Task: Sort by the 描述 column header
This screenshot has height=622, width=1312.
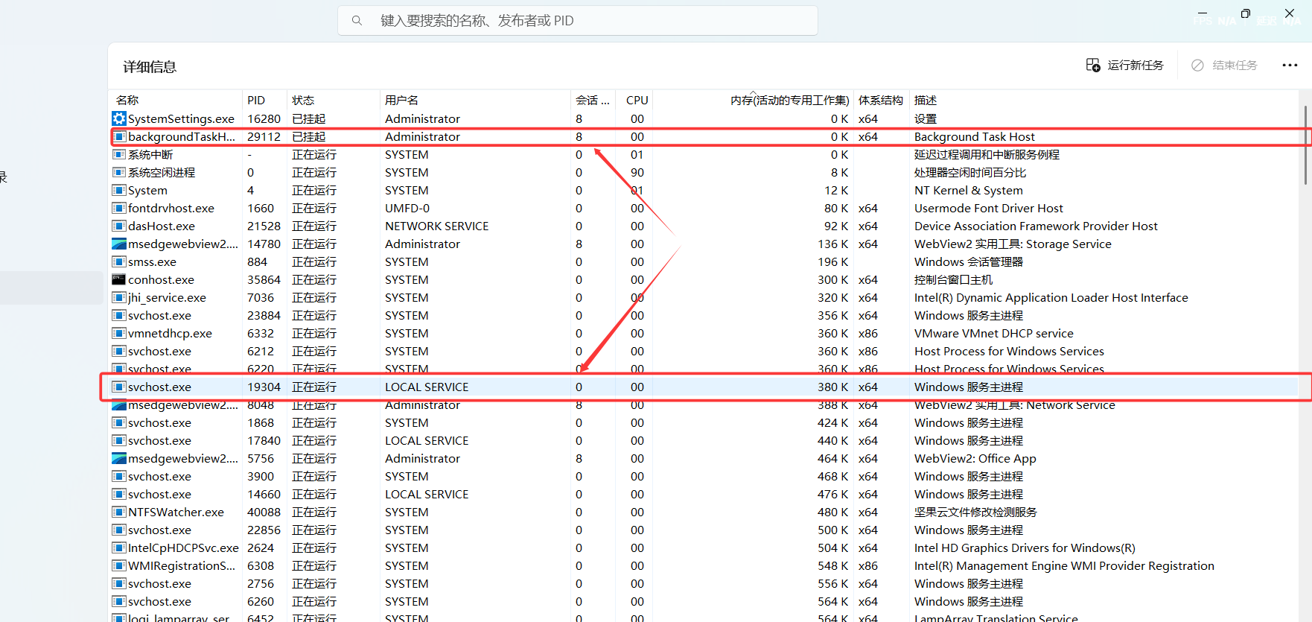Action: coord(926,100)
